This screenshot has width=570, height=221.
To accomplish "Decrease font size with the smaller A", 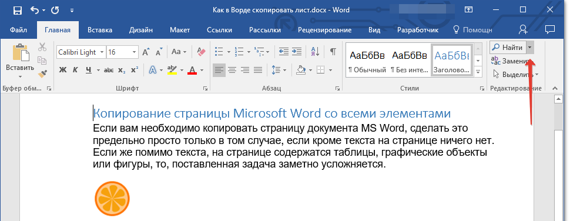I will tap(159, 52).
